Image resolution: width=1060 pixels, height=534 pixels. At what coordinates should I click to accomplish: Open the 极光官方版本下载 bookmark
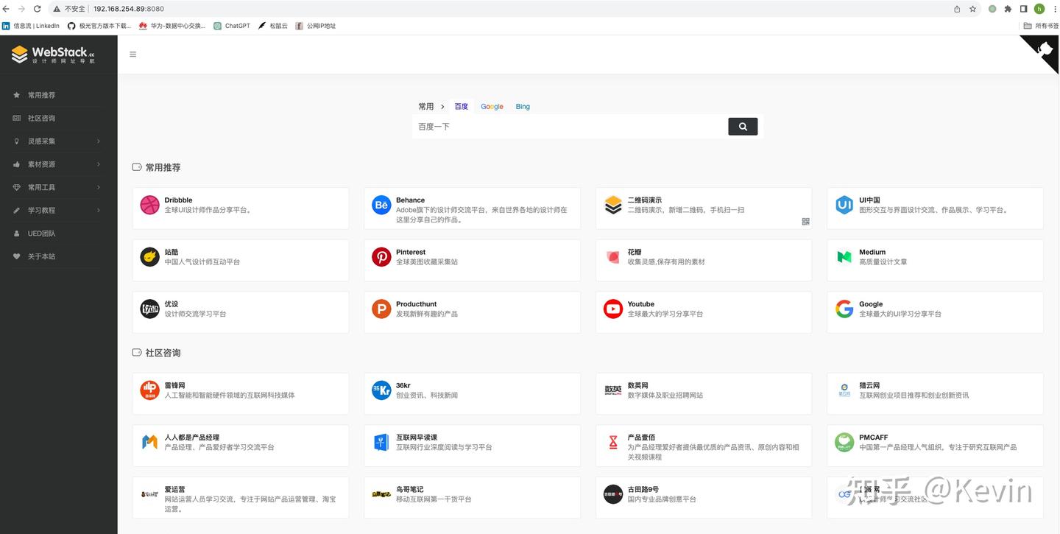tap(99, 26)
